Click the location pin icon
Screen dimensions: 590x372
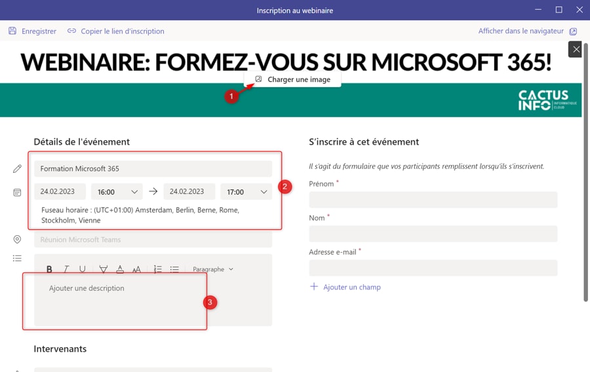(17, 239)
